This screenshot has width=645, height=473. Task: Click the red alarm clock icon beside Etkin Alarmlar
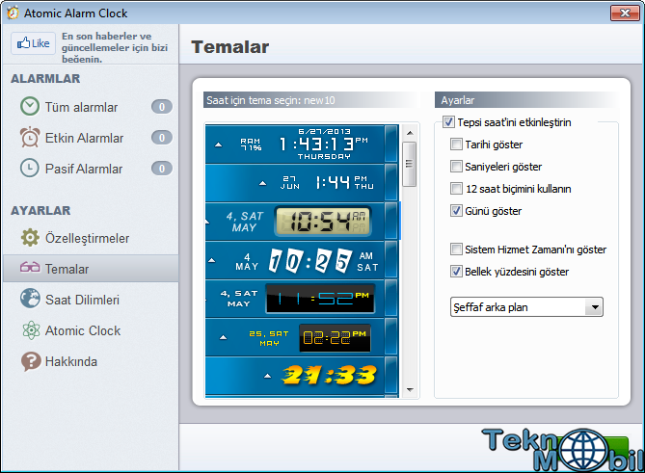coord(30,138)
